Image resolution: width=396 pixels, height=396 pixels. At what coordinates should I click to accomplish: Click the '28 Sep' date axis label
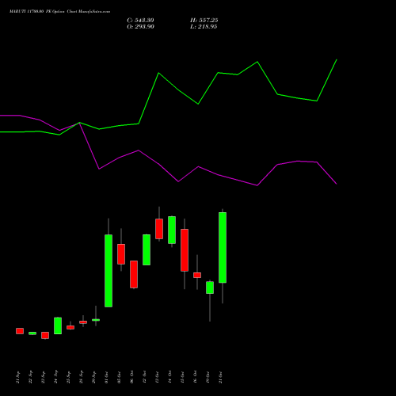81,377
